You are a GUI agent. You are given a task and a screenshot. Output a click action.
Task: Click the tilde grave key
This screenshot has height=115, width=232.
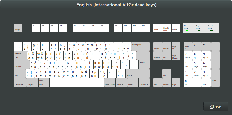18,47
